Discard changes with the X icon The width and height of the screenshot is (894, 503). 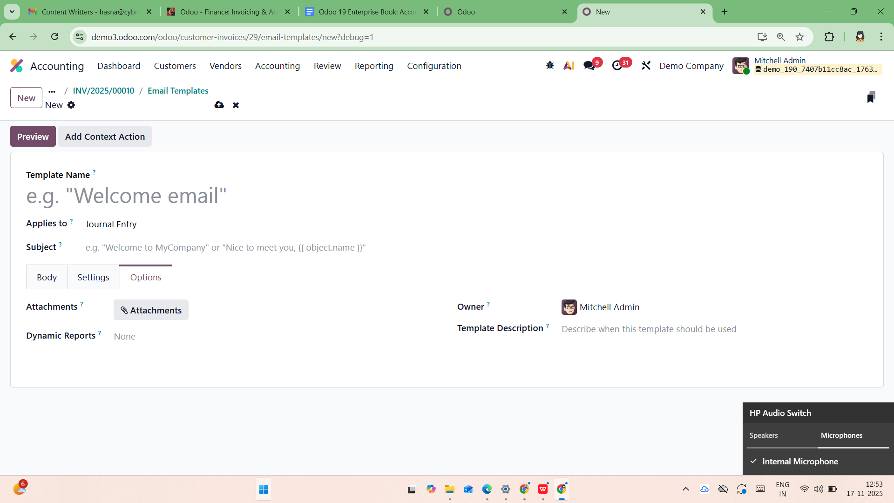coord(236,105)
